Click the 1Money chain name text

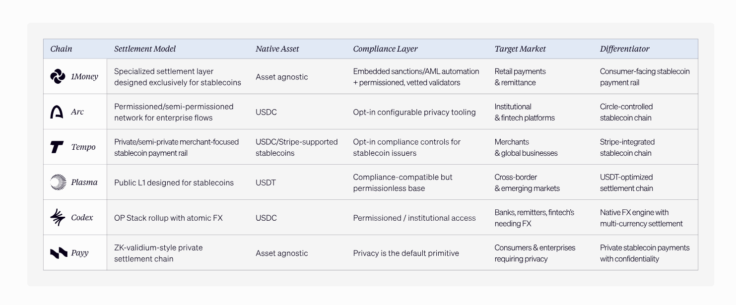pyautogui.click(x=84, y=76)
